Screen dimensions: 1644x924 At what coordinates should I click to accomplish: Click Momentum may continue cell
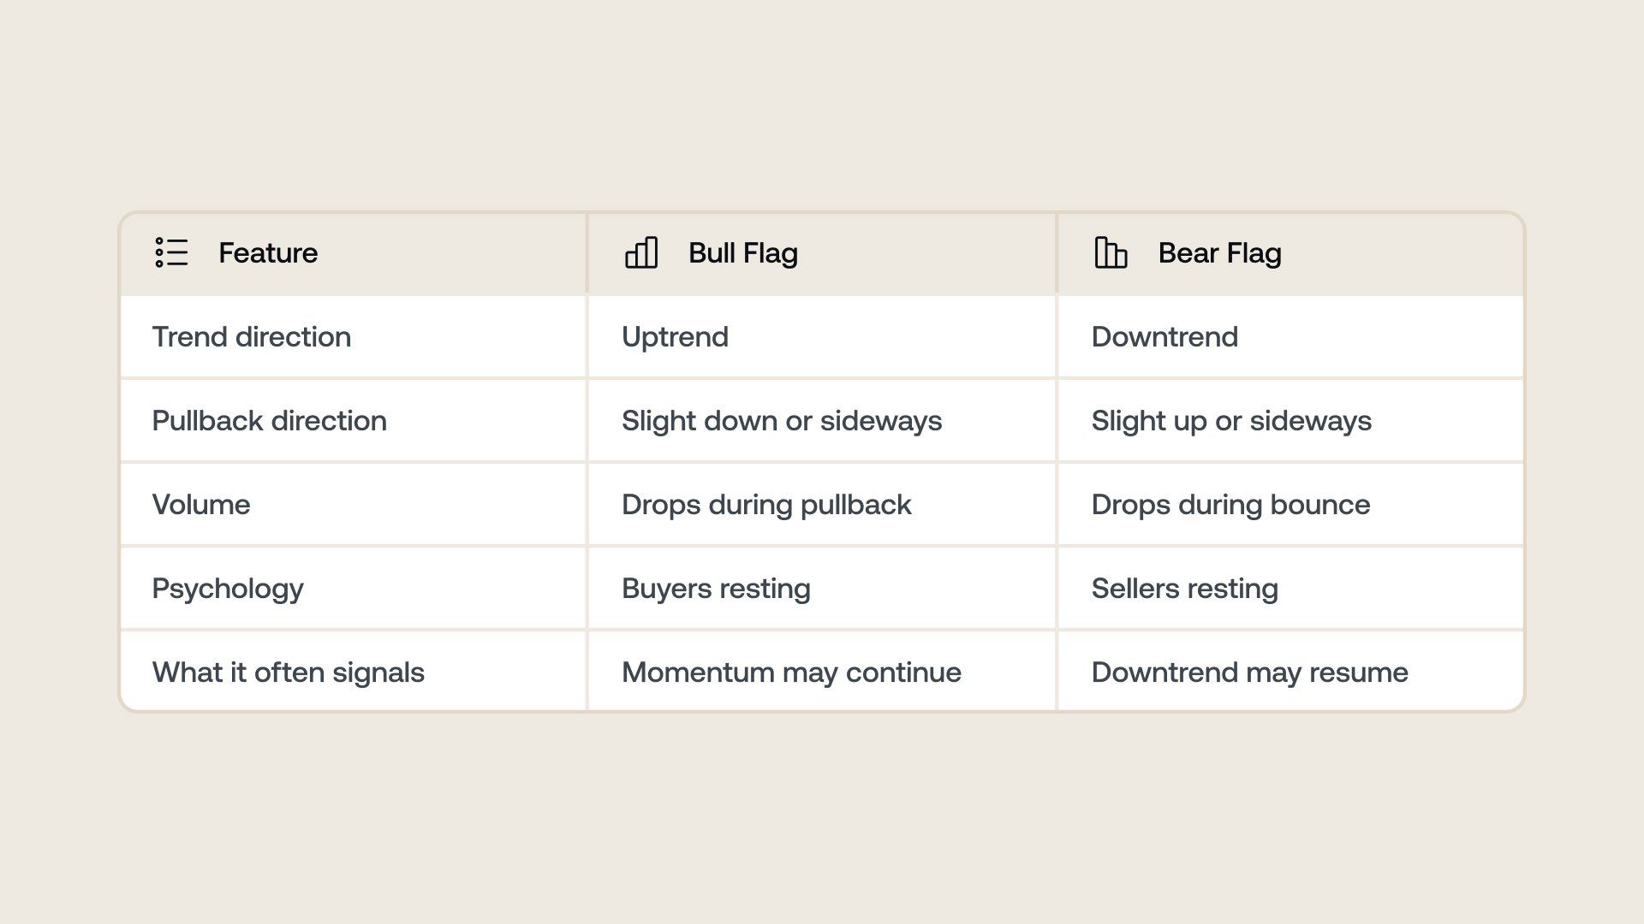pos(791,672)
